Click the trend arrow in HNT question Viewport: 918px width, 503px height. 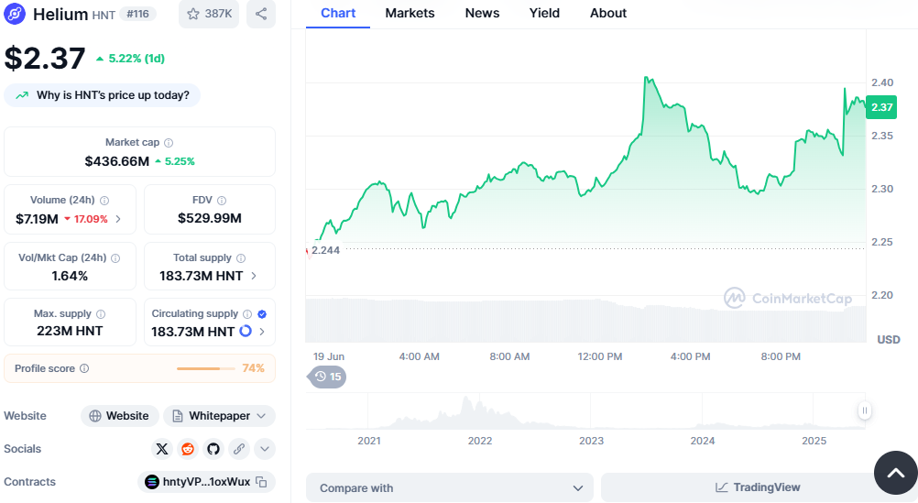coord(22,95)
